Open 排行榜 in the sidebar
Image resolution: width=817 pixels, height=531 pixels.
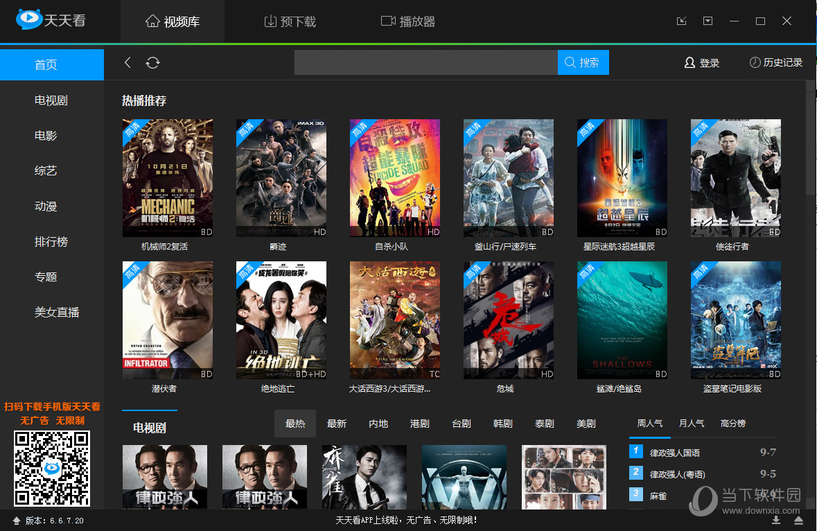tap(51, 242)
